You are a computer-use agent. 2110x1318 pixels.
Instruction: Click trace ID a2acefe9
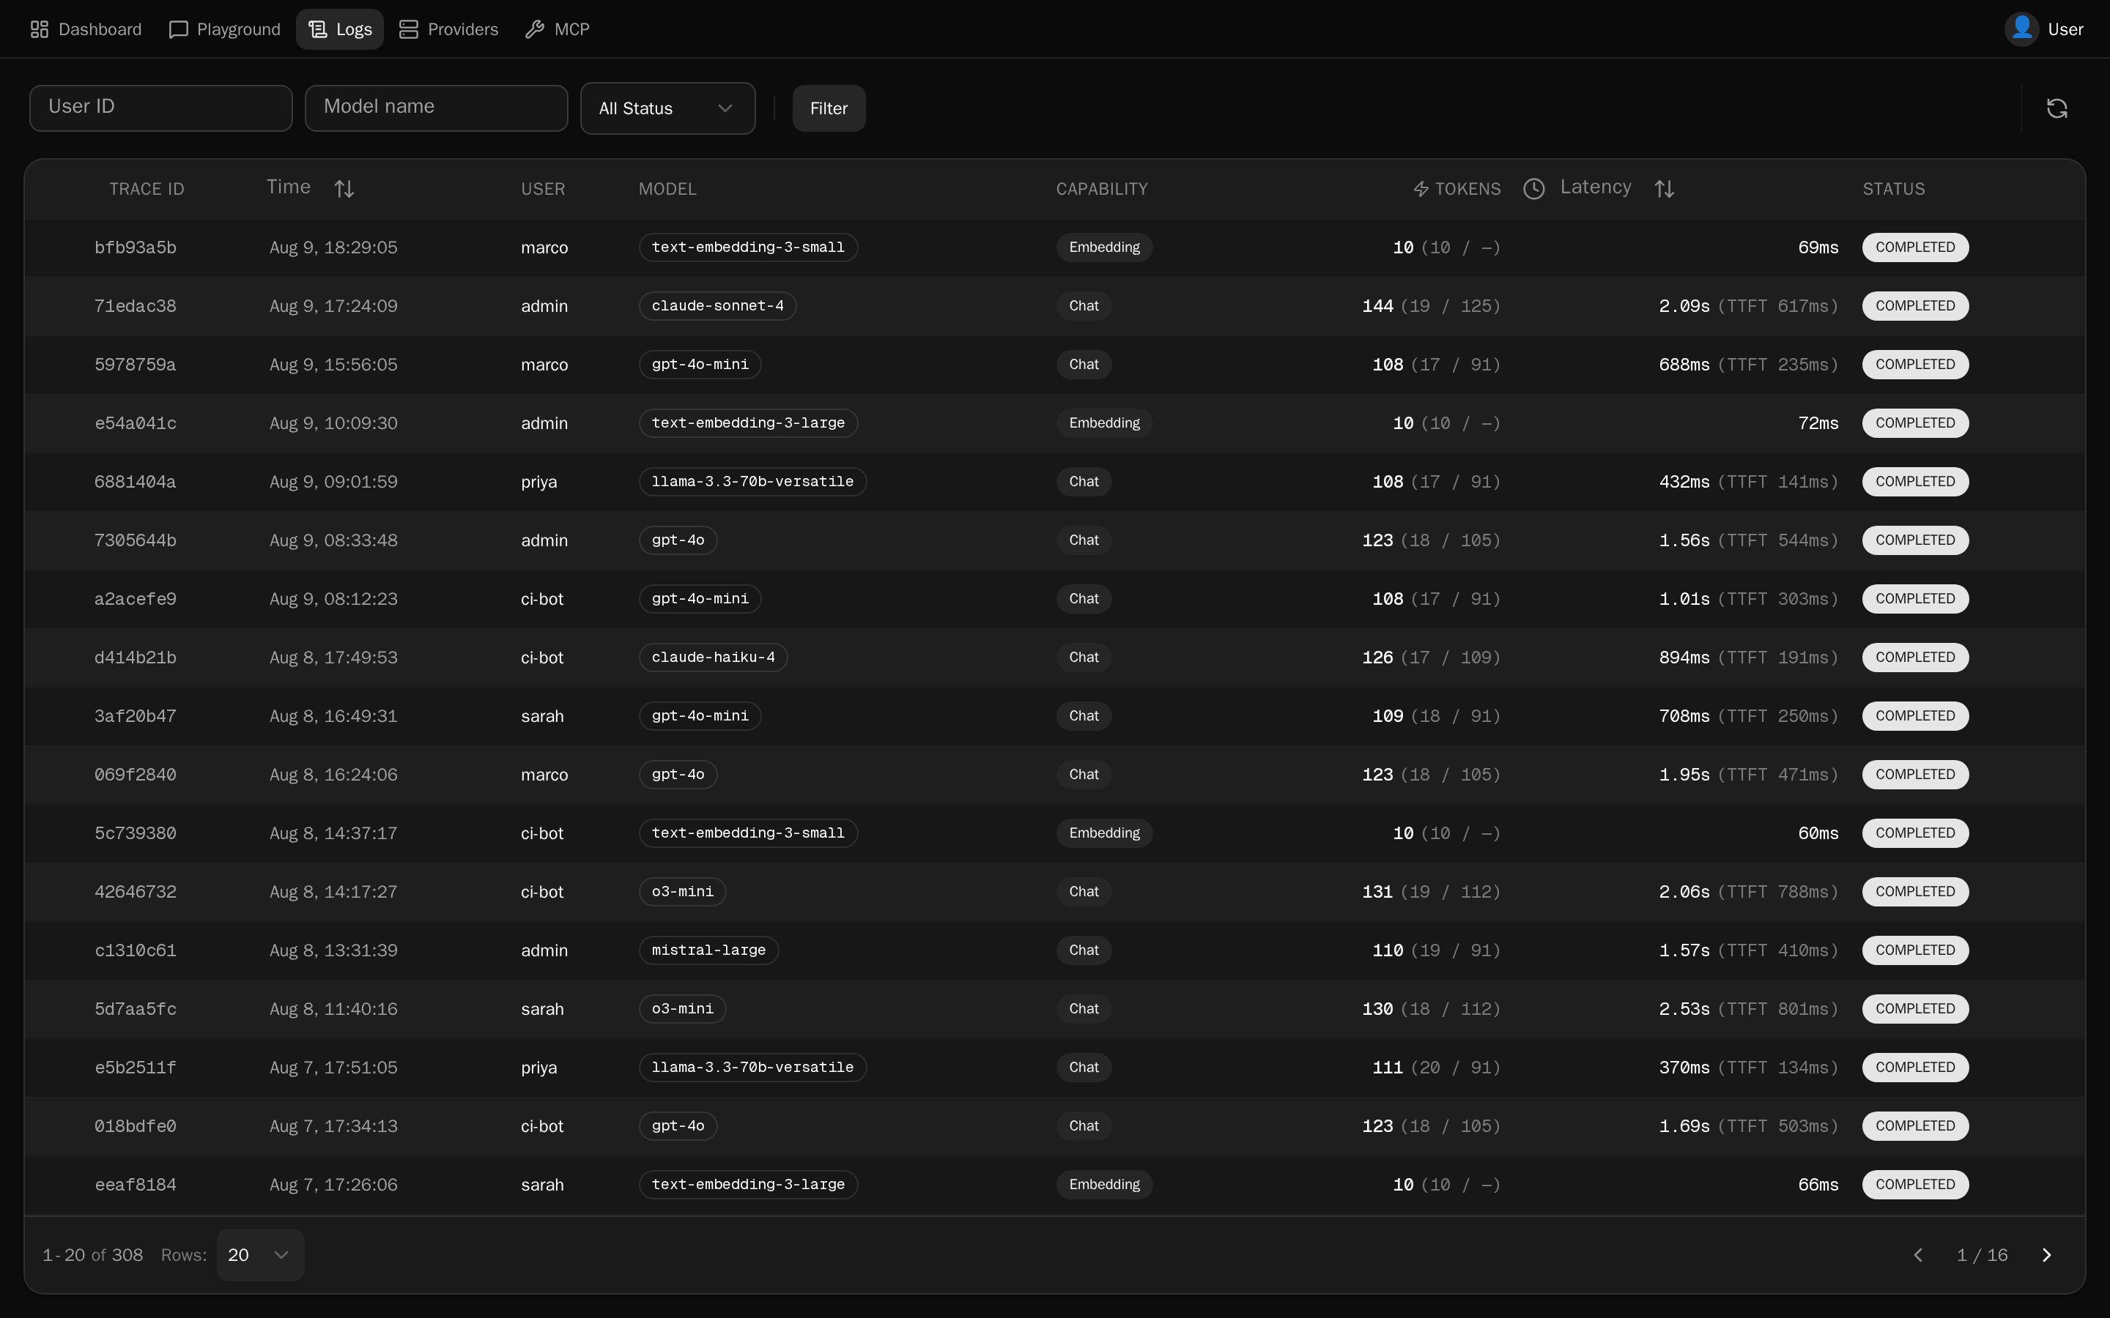coord(135,599)
